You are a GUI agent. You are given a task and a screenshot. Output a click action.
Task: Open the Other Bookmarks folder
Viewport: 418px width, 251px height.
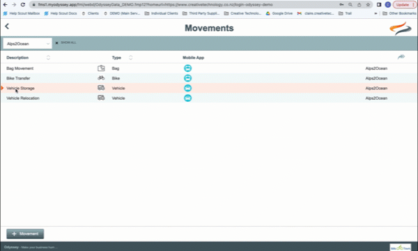coord(399,13)
